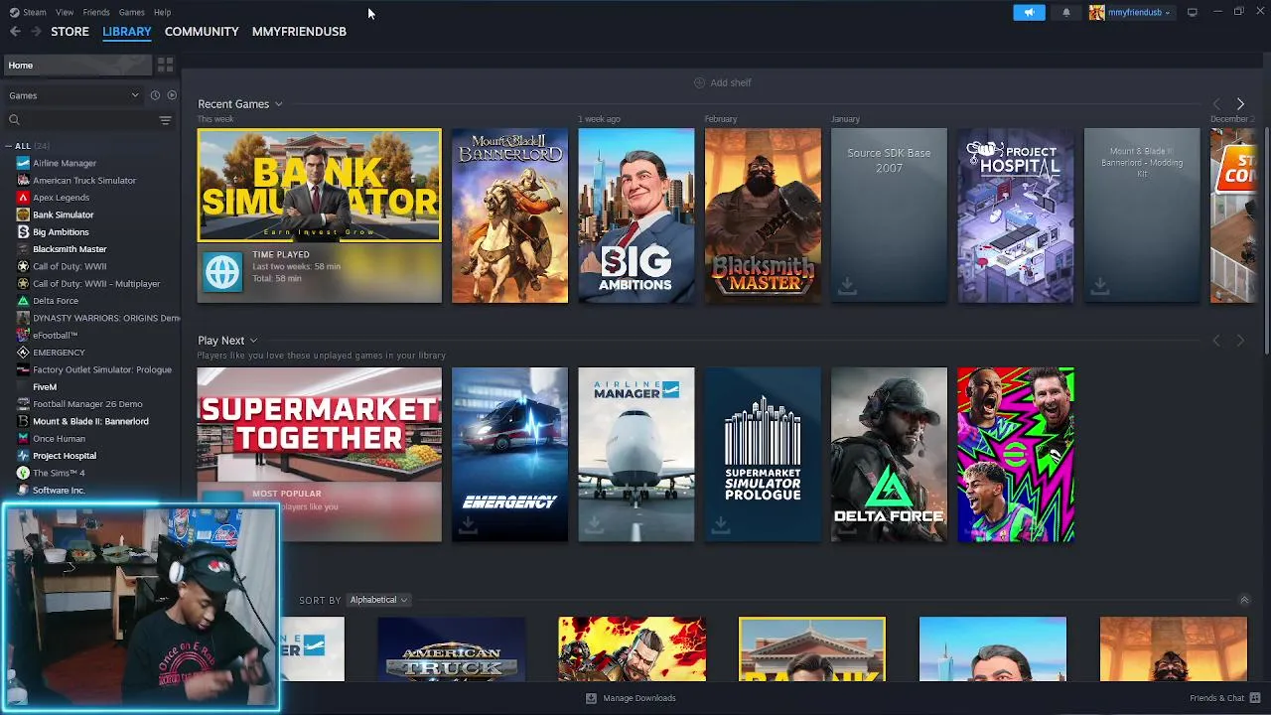Click the Big Ambitions sidebar icon
Image resolution: width=1271 pixels, height=715 pixels.
[23, 232]
